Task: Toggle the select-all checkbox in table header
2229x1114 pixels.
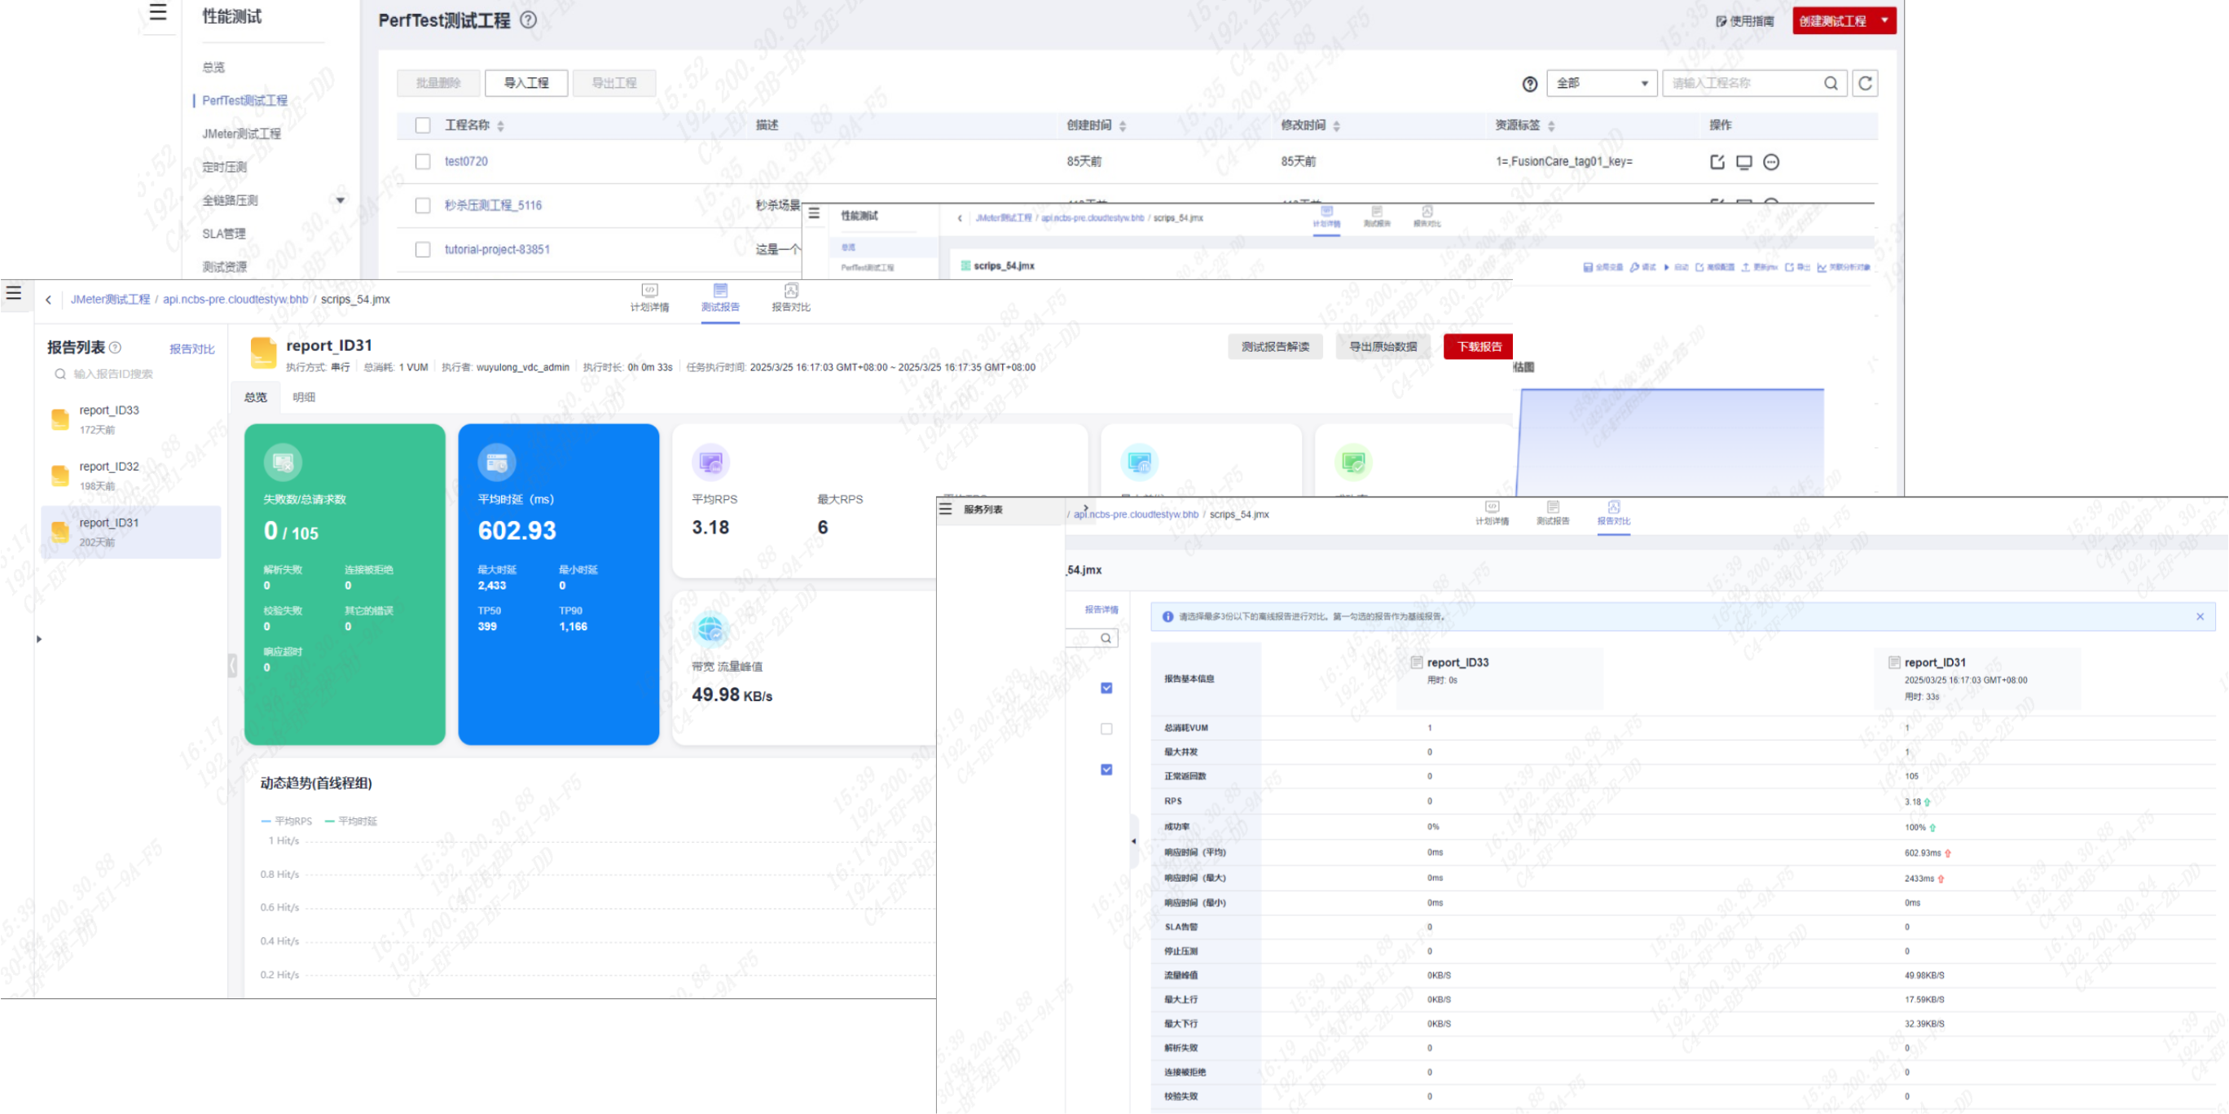Action: (422, 125)
